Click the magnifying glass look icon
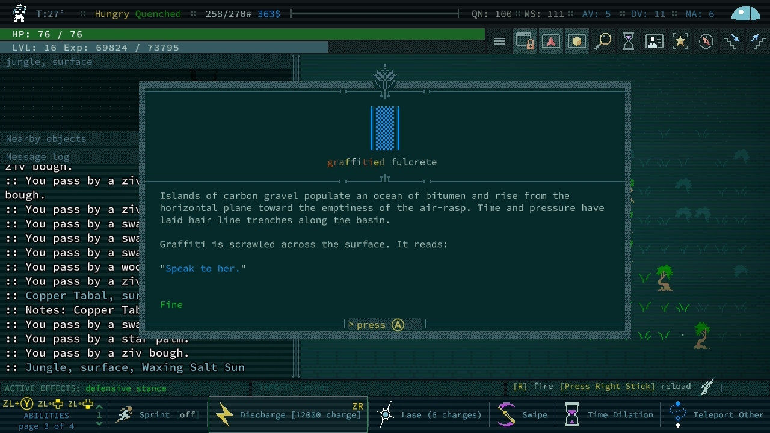This screenshot has height=433, width=770. tap(603, 41)
